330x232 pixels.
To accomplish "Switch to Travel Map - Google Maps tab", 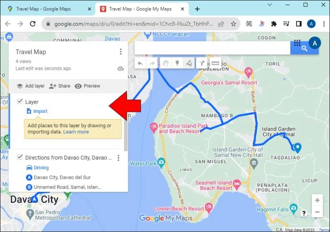I will [44, 9].
